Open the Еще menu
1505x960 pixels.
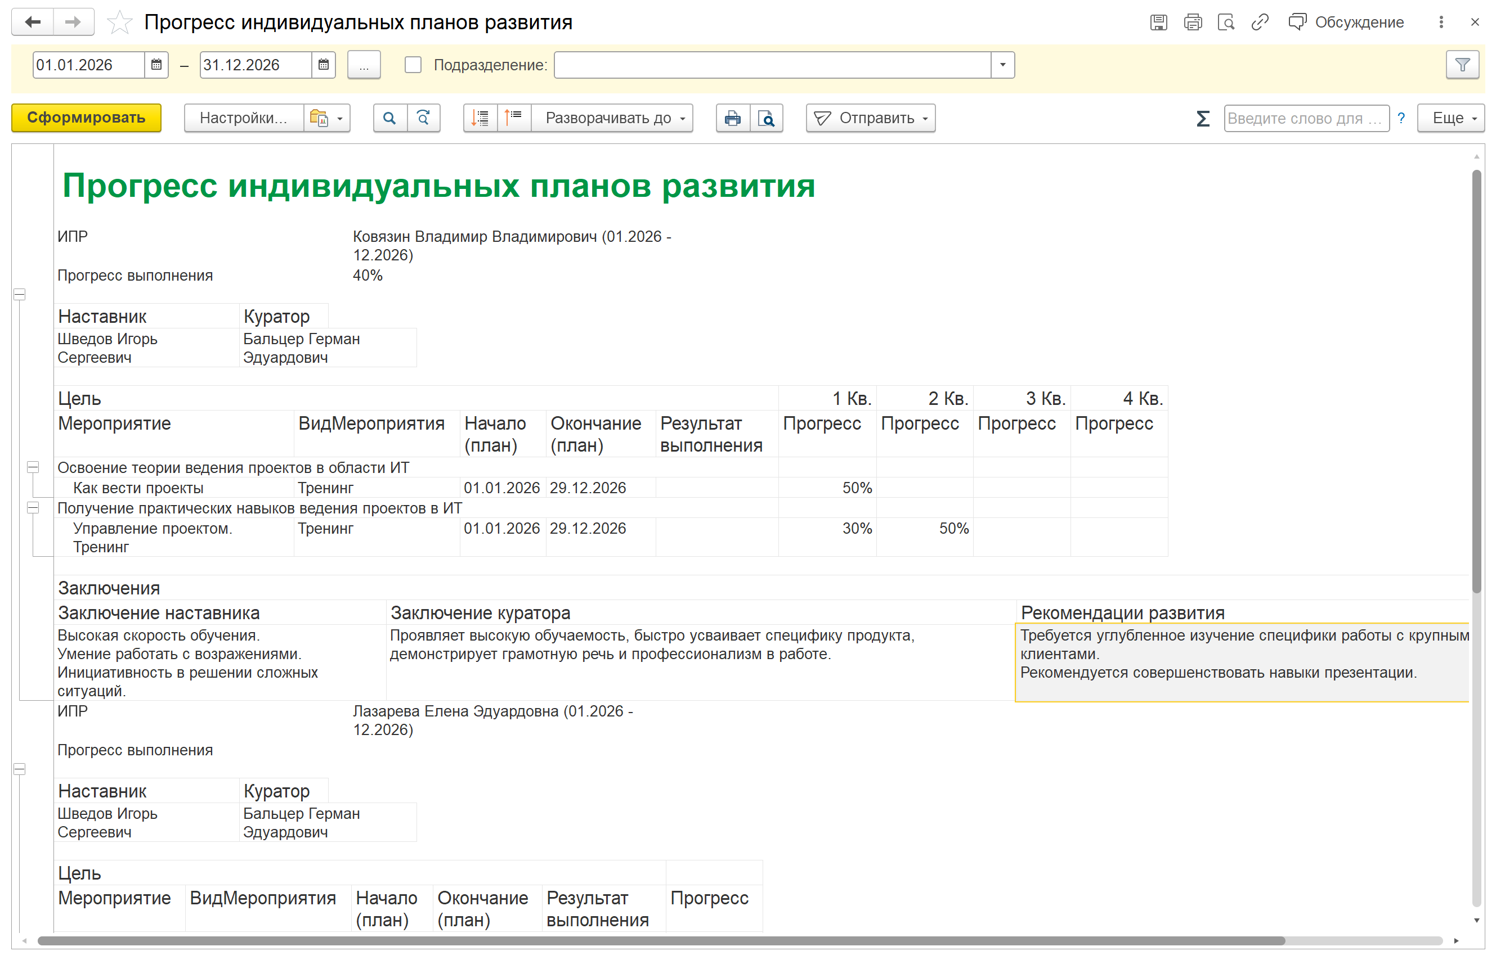(x=1451, y=118)
